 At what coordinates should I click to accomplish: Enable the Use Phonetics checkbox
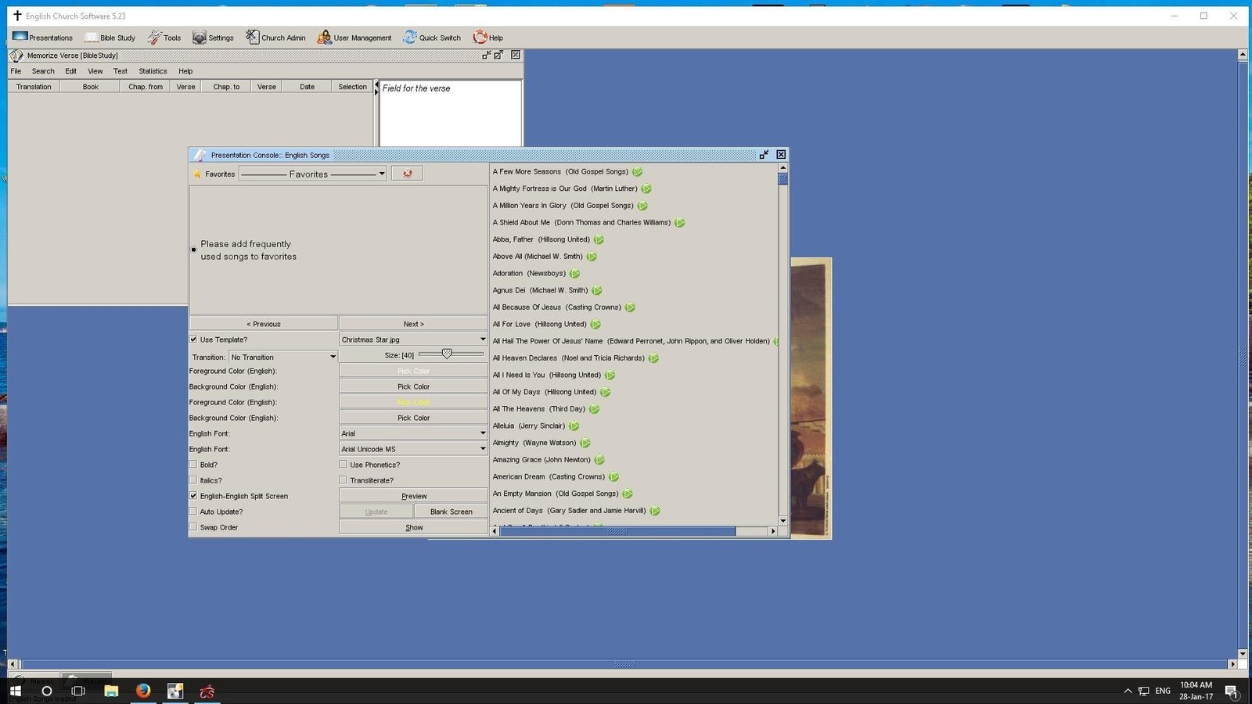point(343,465)
